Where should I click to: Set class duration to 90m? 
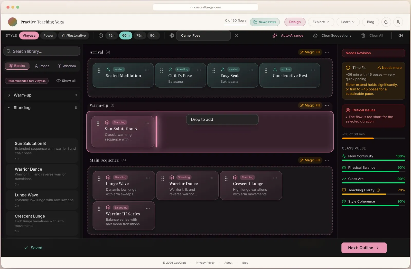(x=154, y=36)
